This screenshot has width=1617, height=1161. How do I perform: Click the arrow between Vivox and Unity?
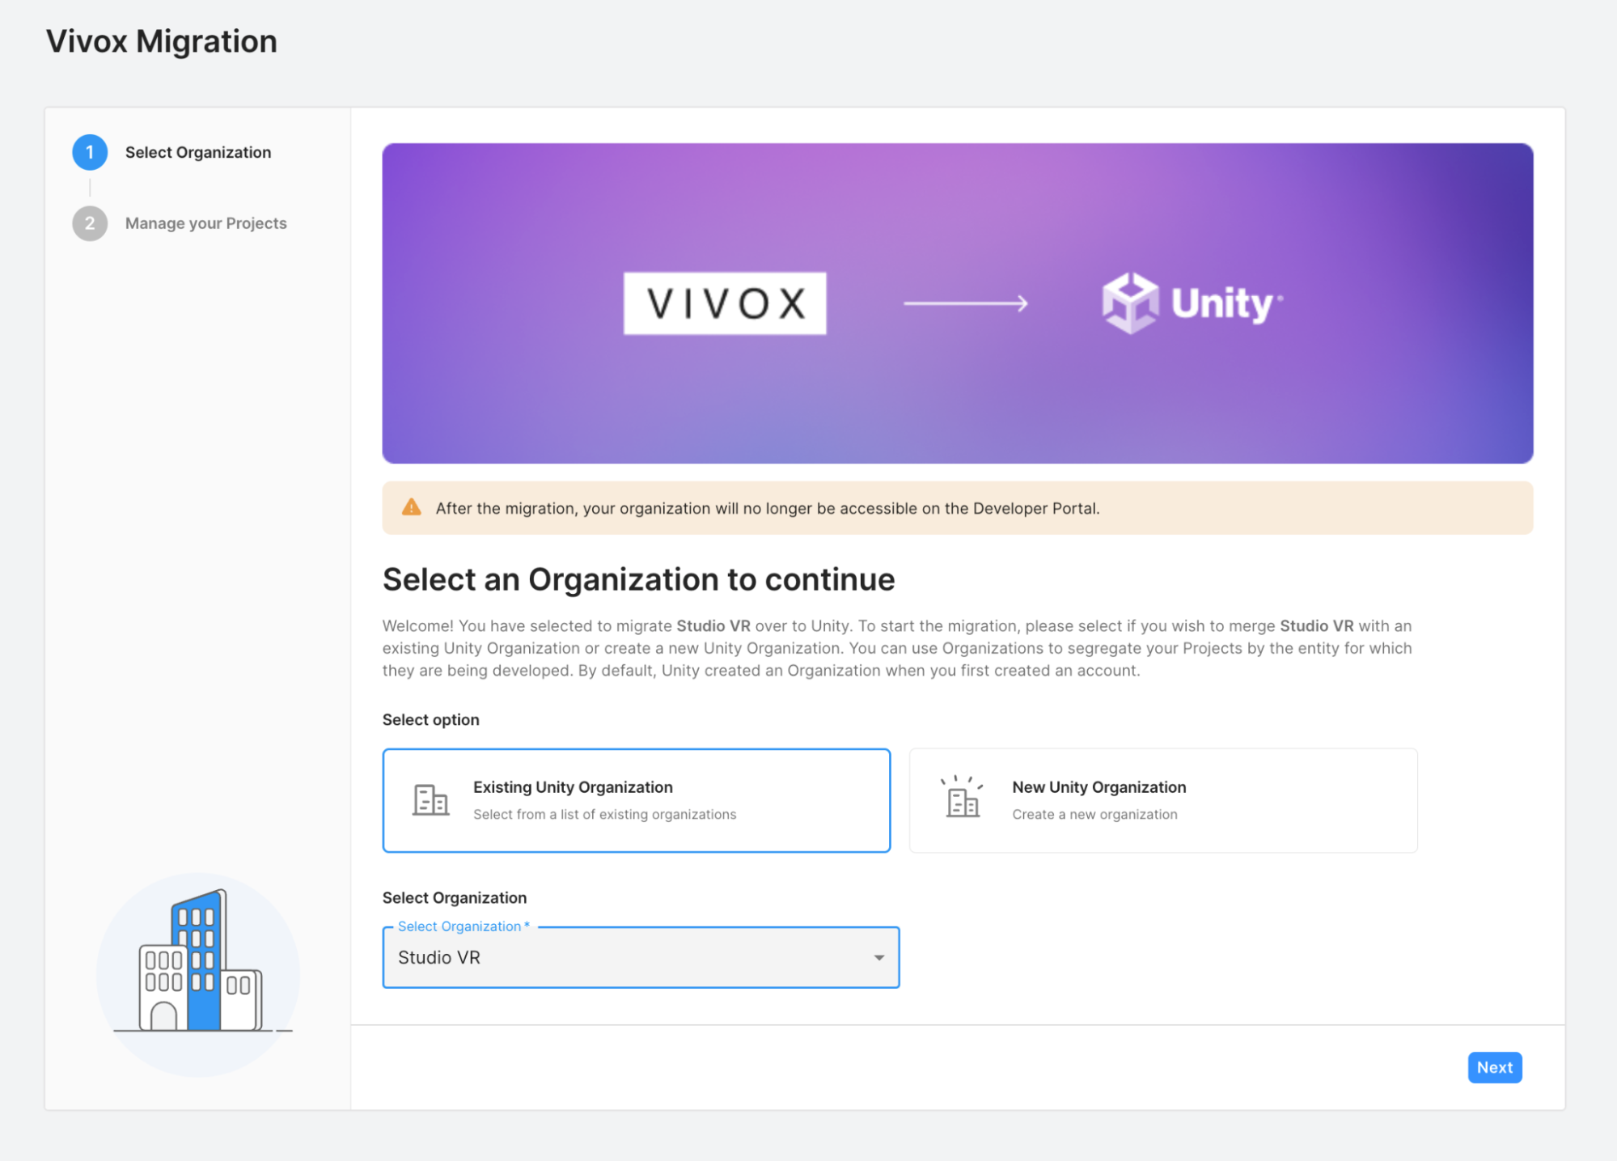[x=966, y=303]
